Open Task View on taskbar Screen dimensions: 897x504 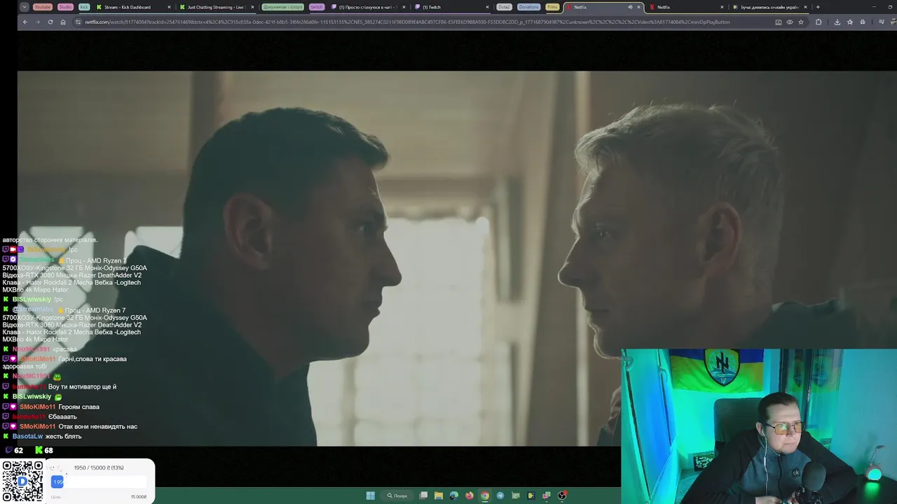coord(423,496)
